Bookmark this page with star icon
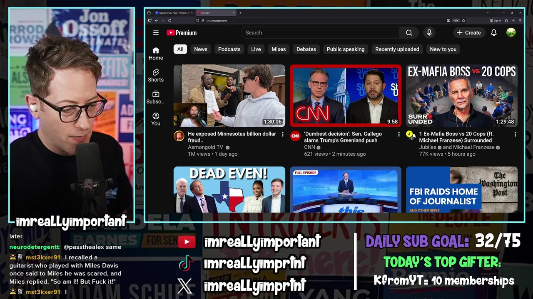This screenshot has height=299, width=533. click(x=463, y=20)
